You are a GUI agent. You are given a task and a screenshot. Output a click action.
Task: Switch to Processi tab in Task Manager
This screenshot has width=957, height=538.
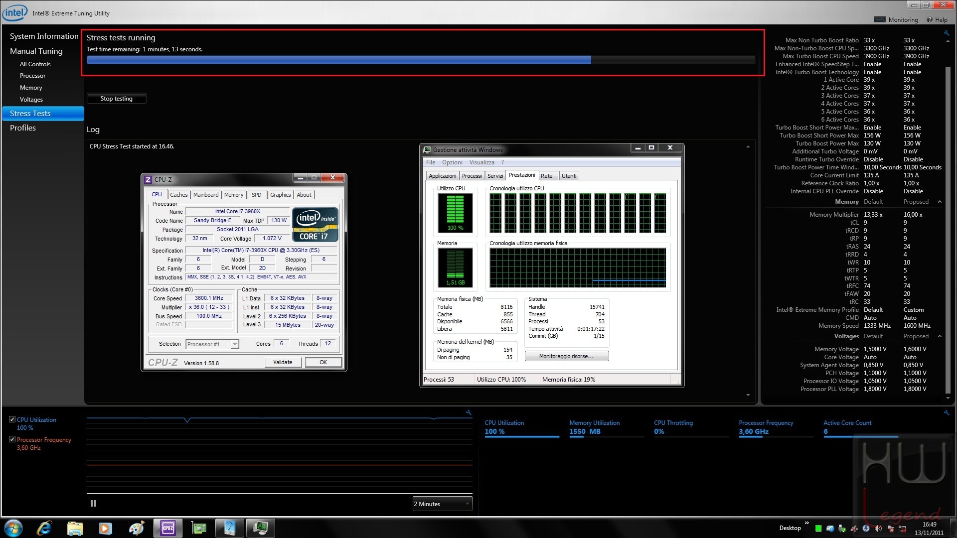point(472,176)
